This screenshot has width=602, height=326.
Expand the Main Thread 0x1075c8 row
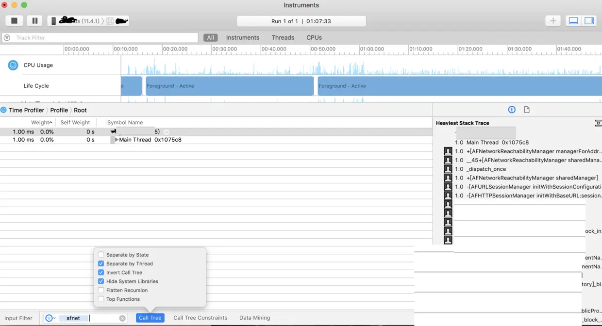point(117,140)
